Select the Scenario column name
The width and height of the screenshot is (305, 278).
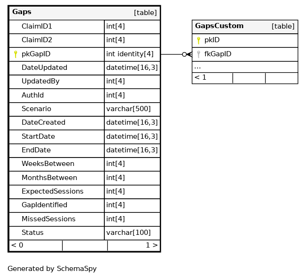36,109
